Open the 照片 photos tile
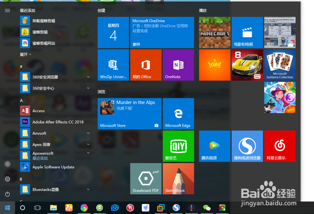This screenshot has height=214, width=314. pos(280,32)
